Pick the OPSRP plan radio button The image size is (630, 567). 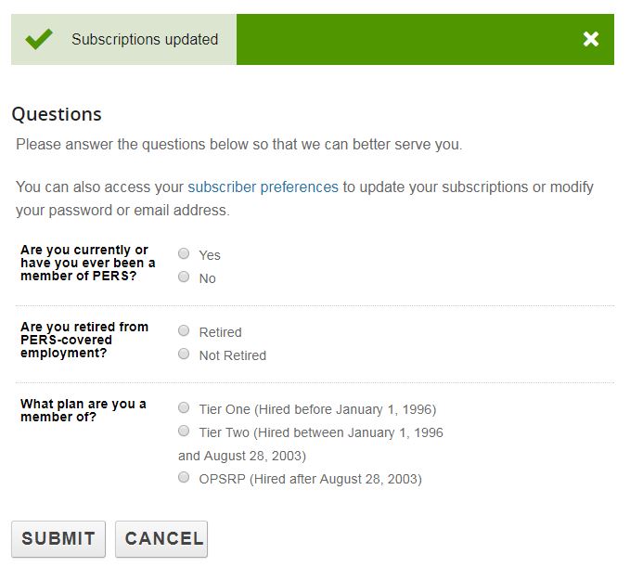[x=184, y=478]
